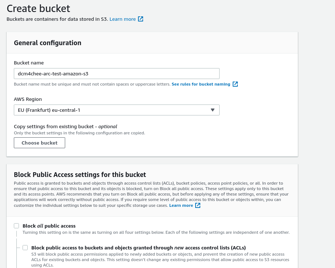
Task: Click the 'Bucket name' field label
Action: [29, 63]
